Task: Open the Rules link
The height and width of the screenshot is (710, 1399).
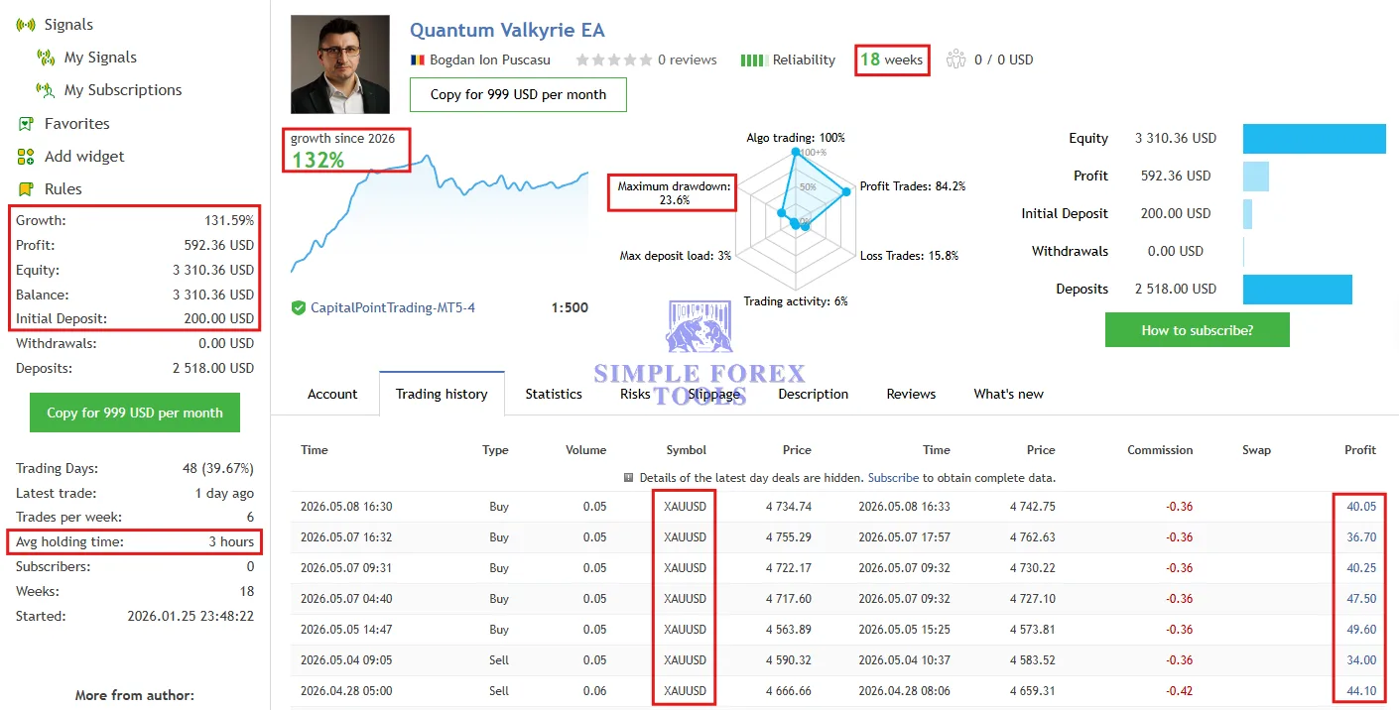Action: (x=64, y=189)
